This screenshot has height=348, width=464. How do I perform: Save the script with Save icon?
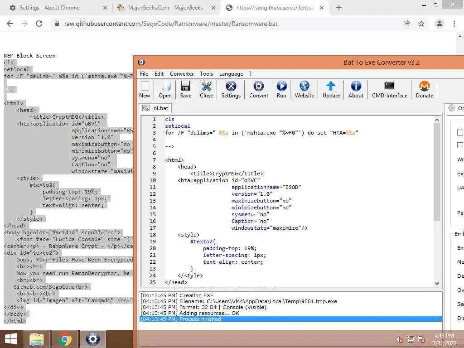coord(185,89)
